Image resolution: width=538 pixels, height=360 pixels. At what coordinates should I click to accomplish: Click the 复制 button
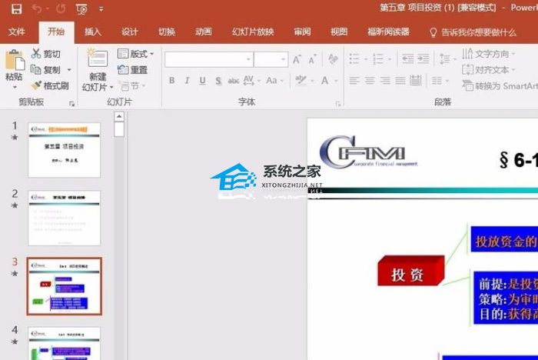(x=45, y=70)
